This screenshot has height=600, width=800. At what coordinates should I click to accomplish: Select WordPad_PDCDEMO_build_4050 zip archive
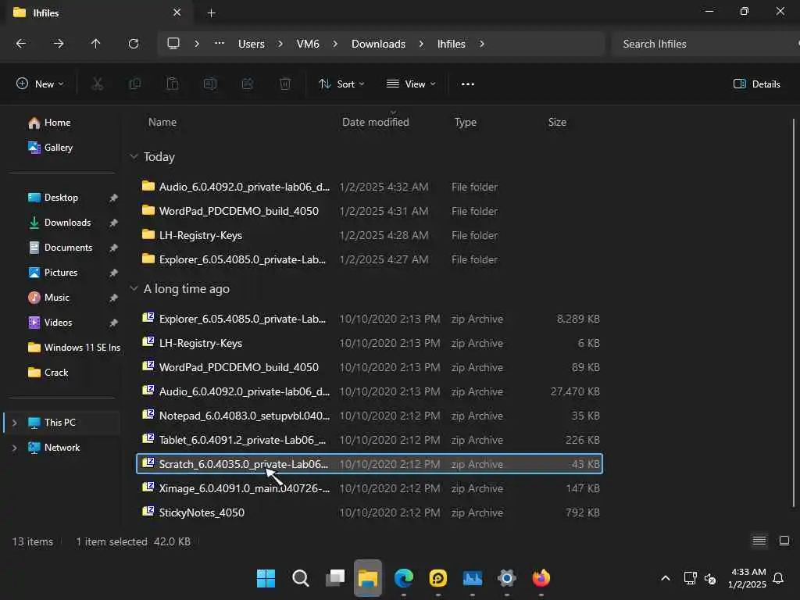coord(370,367)
